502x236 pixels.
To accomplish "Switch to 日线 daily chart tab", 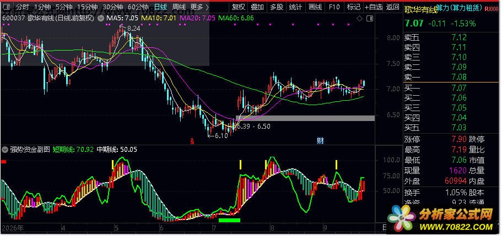I will point(160,7).
